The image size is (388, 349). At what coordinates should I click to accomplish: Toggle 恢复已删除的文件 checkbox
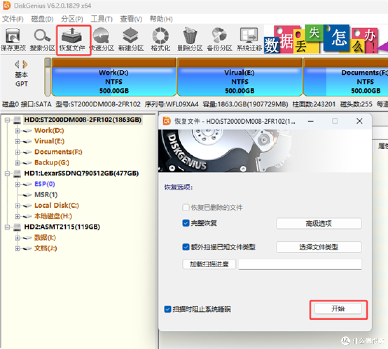[186, 207]
